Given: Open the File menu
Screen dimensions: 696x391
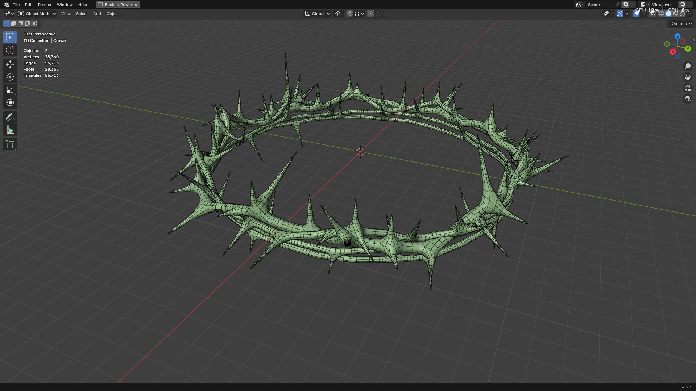Looking at the screenshot, I should click(16, 5).
